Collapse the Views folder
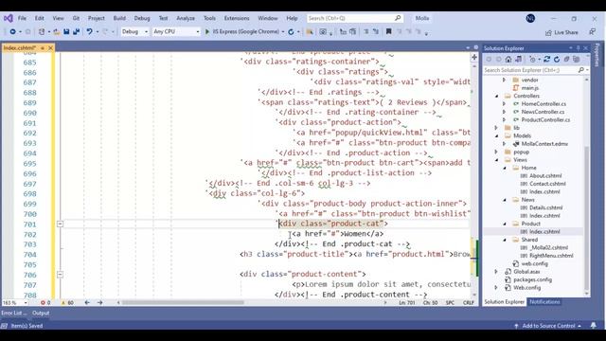The height and width of the screenshot is (341, 606). pos(497,160)
